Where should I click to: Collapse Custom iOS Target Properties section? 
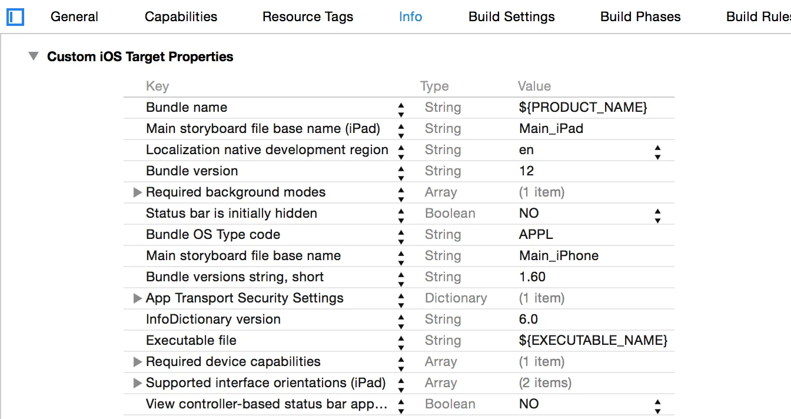tap(34, 56)
